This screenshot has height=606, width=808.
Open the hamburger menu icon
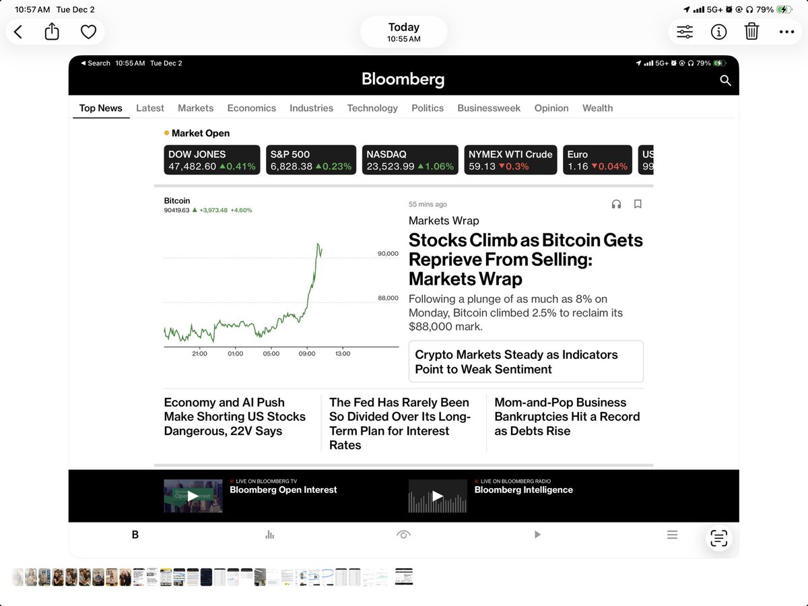tap(672, 535)
